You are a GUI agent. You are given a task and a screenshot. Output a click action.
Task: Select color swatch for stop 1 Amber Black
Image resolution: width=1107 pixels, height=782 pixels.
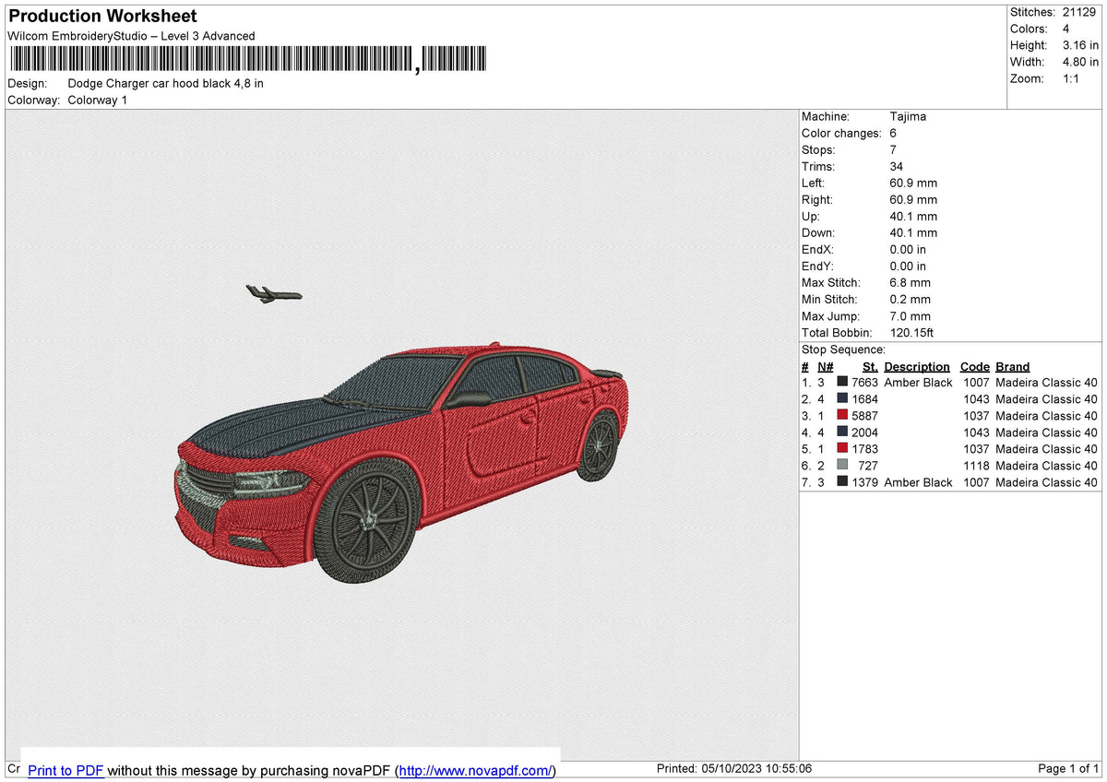pyautogui.click(x=842, y=383)
